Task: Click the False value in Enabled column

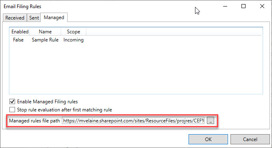Action: 18,40
